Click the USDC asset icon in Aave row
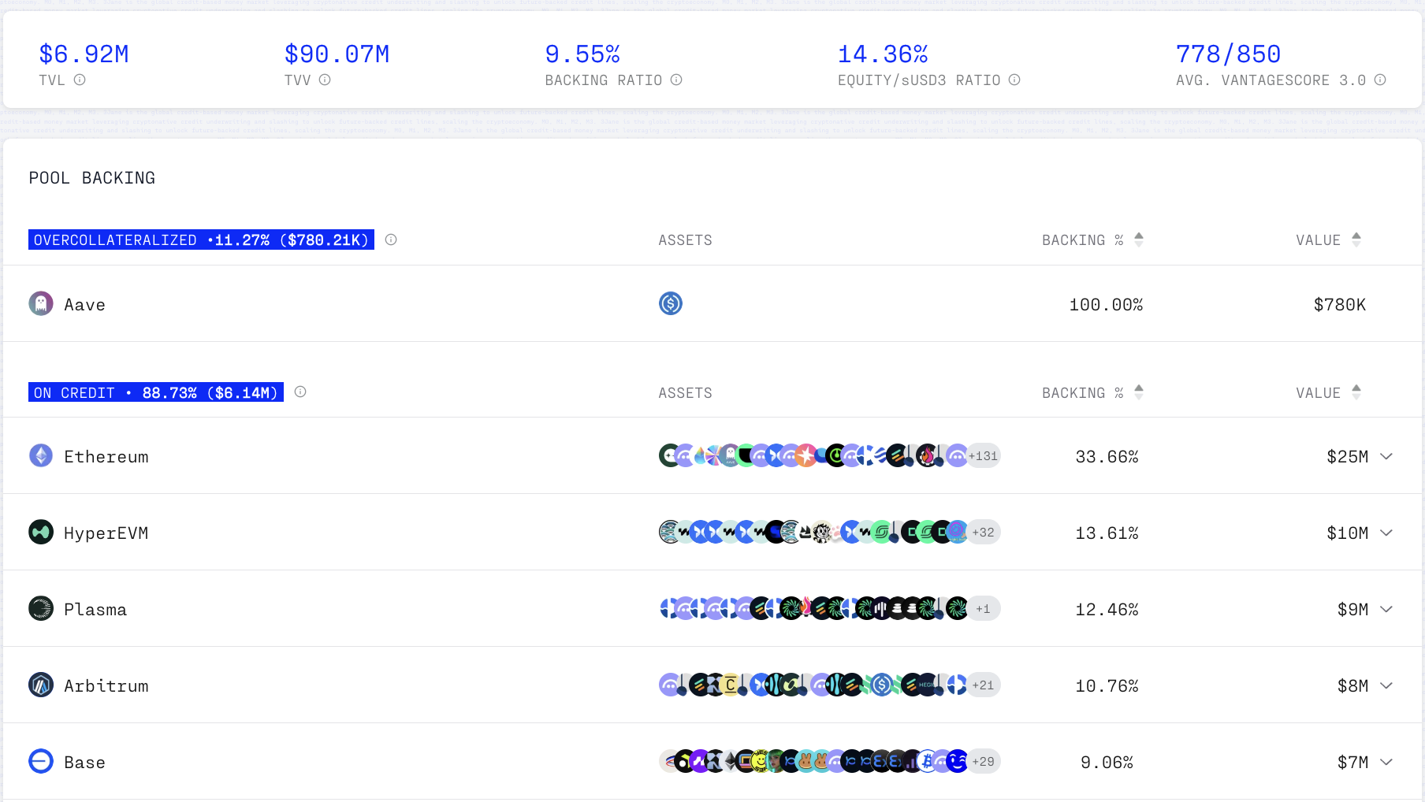 tap(671, 303)
